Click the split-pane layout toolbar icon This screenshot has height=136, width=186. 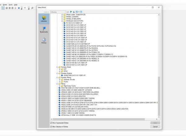click(81, 12)
